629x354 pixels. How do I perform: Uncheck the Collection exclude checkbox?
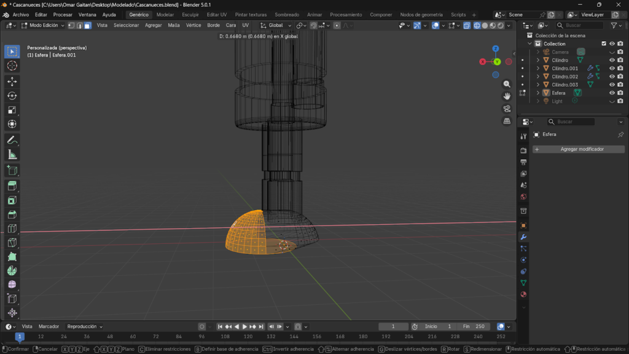click(x=604, y=44)
